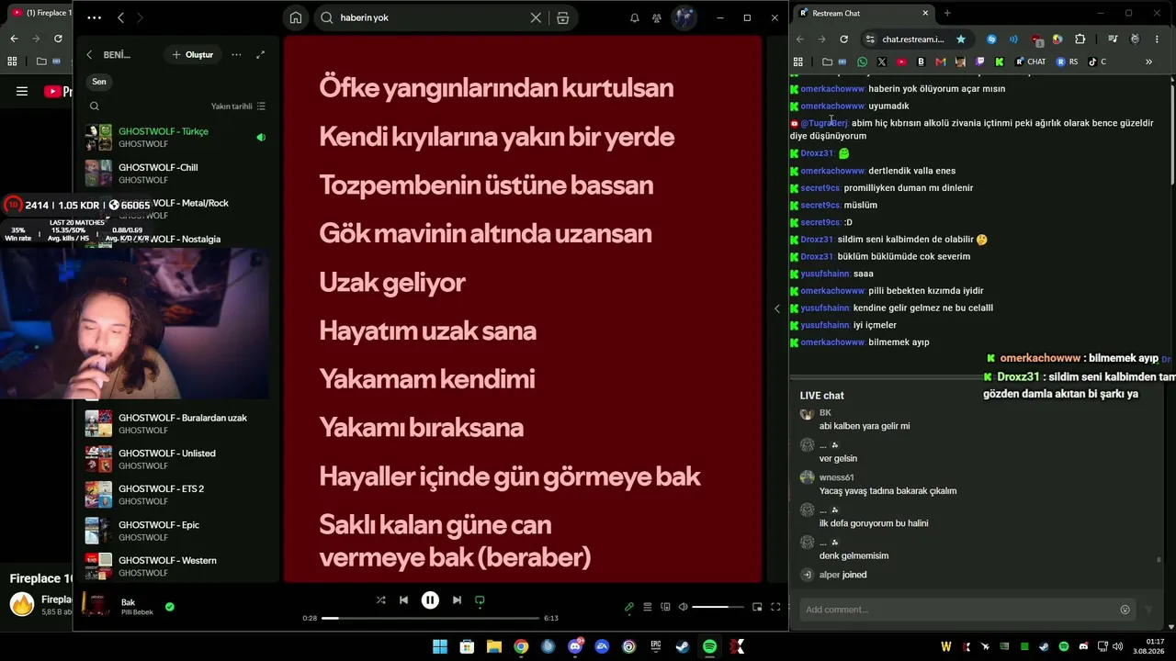Viewport: 1176px width, 661px height.
Task: Clear the Spotify search text
Action: 536,17
